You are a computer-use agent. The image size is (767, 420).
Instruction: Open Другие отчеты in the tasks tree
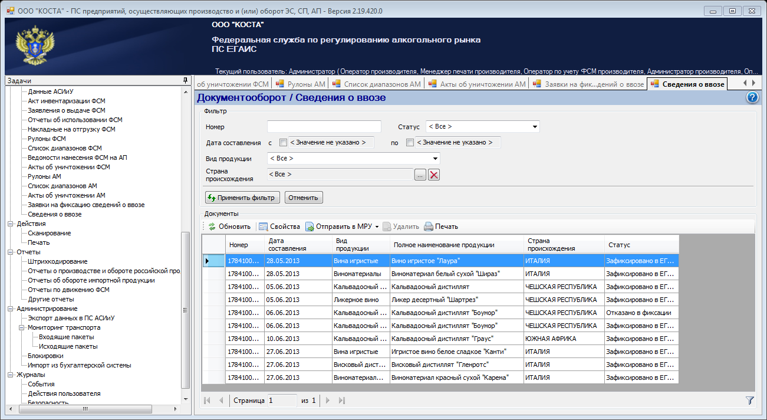(x=51, y=299)
